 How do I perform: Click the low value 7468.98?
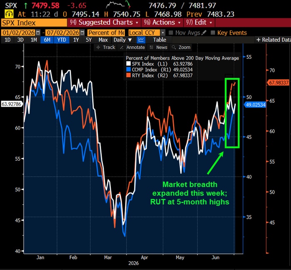point(168,14)
